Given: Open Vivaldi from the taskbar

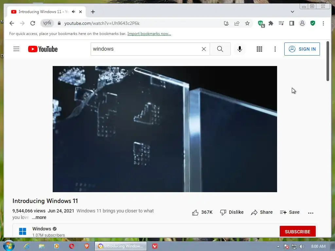Looking at the screenshot, I should coord(155,246).
